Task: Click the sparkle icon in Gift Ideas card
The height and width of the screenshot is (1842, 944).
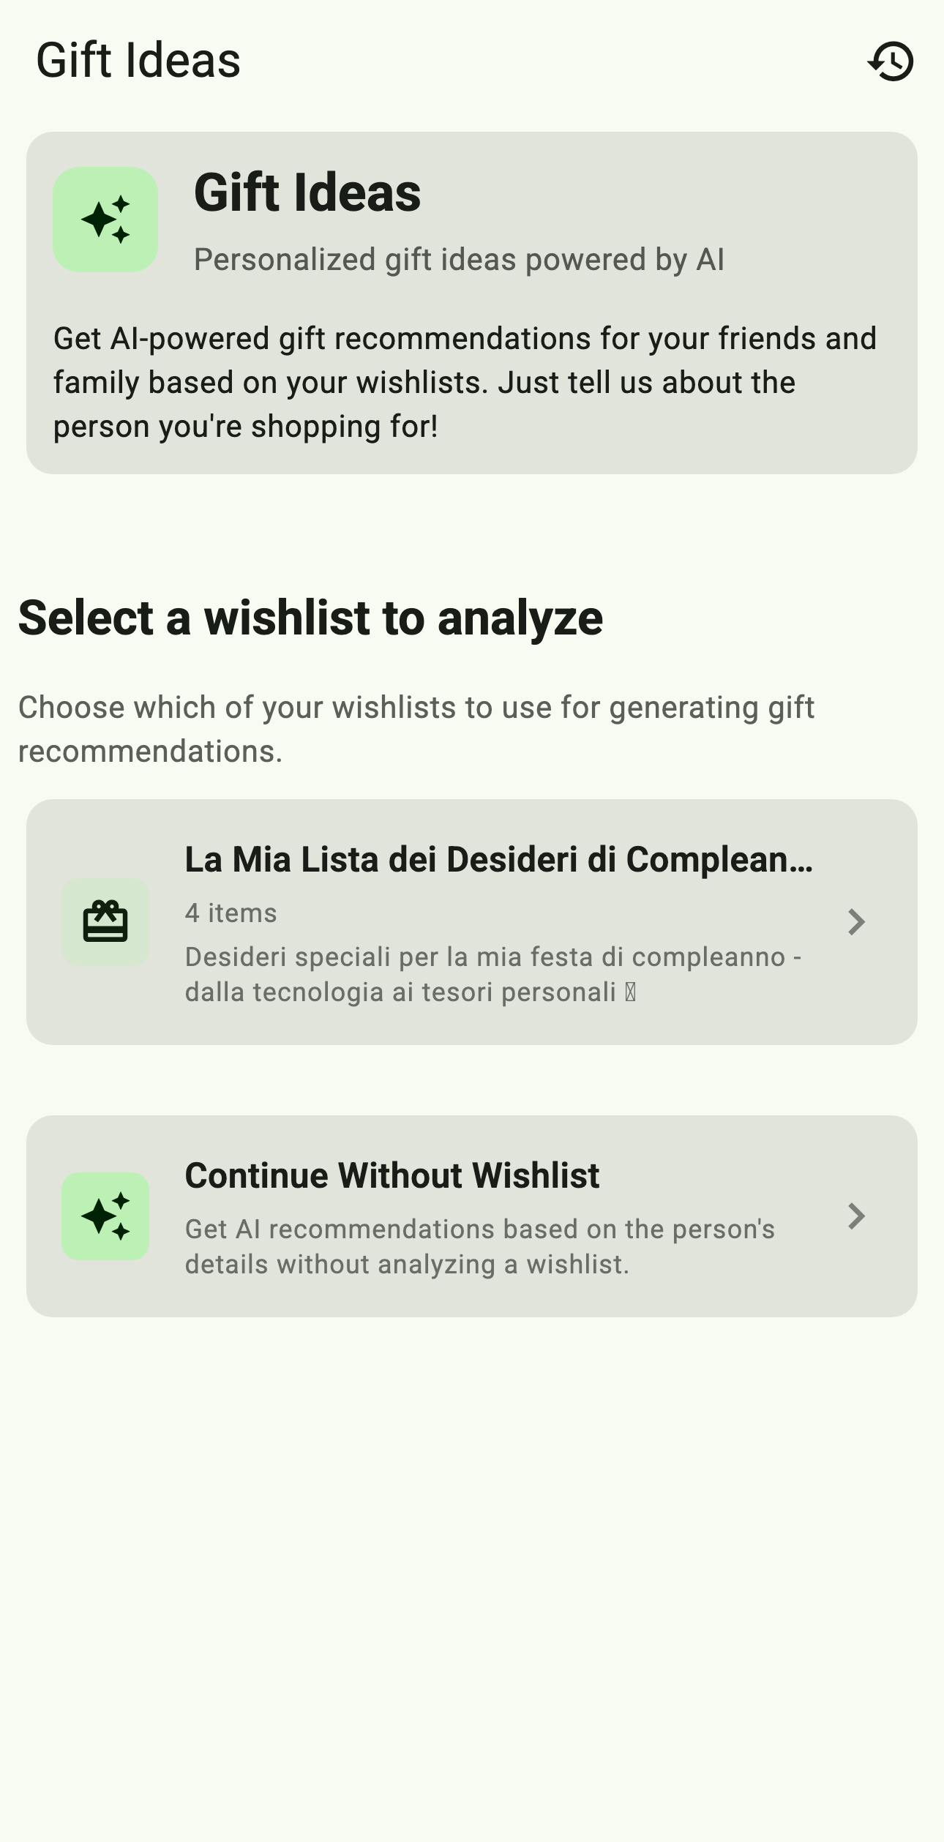Action: point(105,220)
